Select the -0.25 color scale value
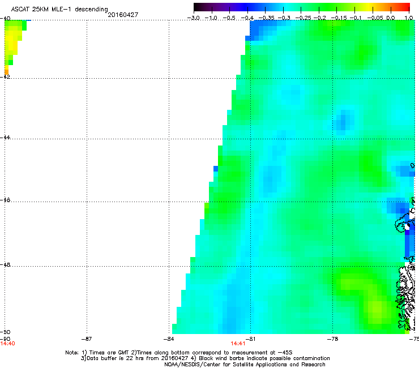Screen dimensions: 419x368 (303, 18)
